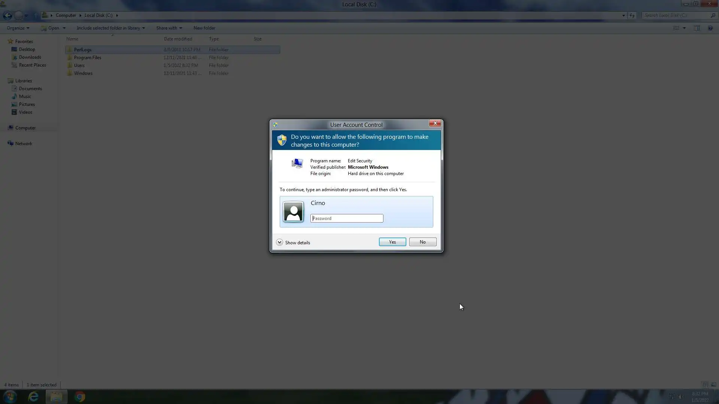The width and height of the screenshot is (719, 404).
Task: Click the Cirno user avatar picture
Action: tap(293, 212)
